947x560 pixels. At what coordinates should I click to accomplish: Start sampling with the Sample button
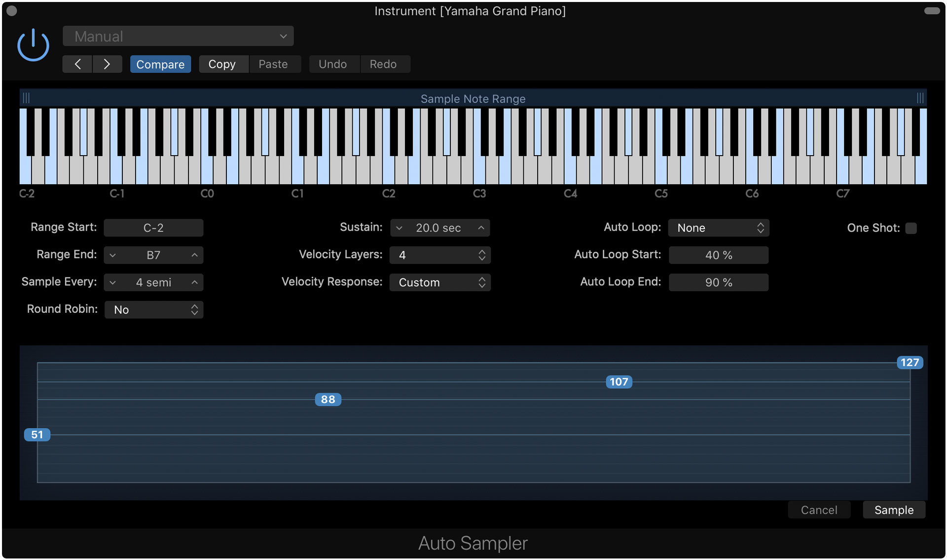pyautogui.click(x=894, y=510)
